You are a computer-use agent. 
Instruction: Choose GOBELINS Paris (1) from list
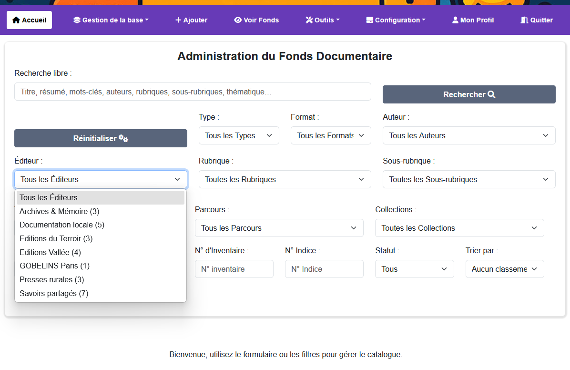tap(55, 266)
